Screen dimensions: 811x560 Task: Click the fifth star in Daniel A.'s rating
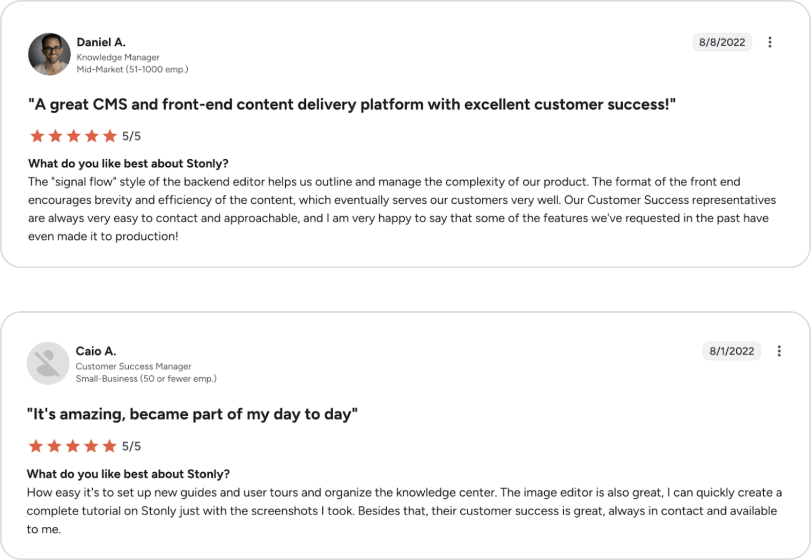coord(110,136)
